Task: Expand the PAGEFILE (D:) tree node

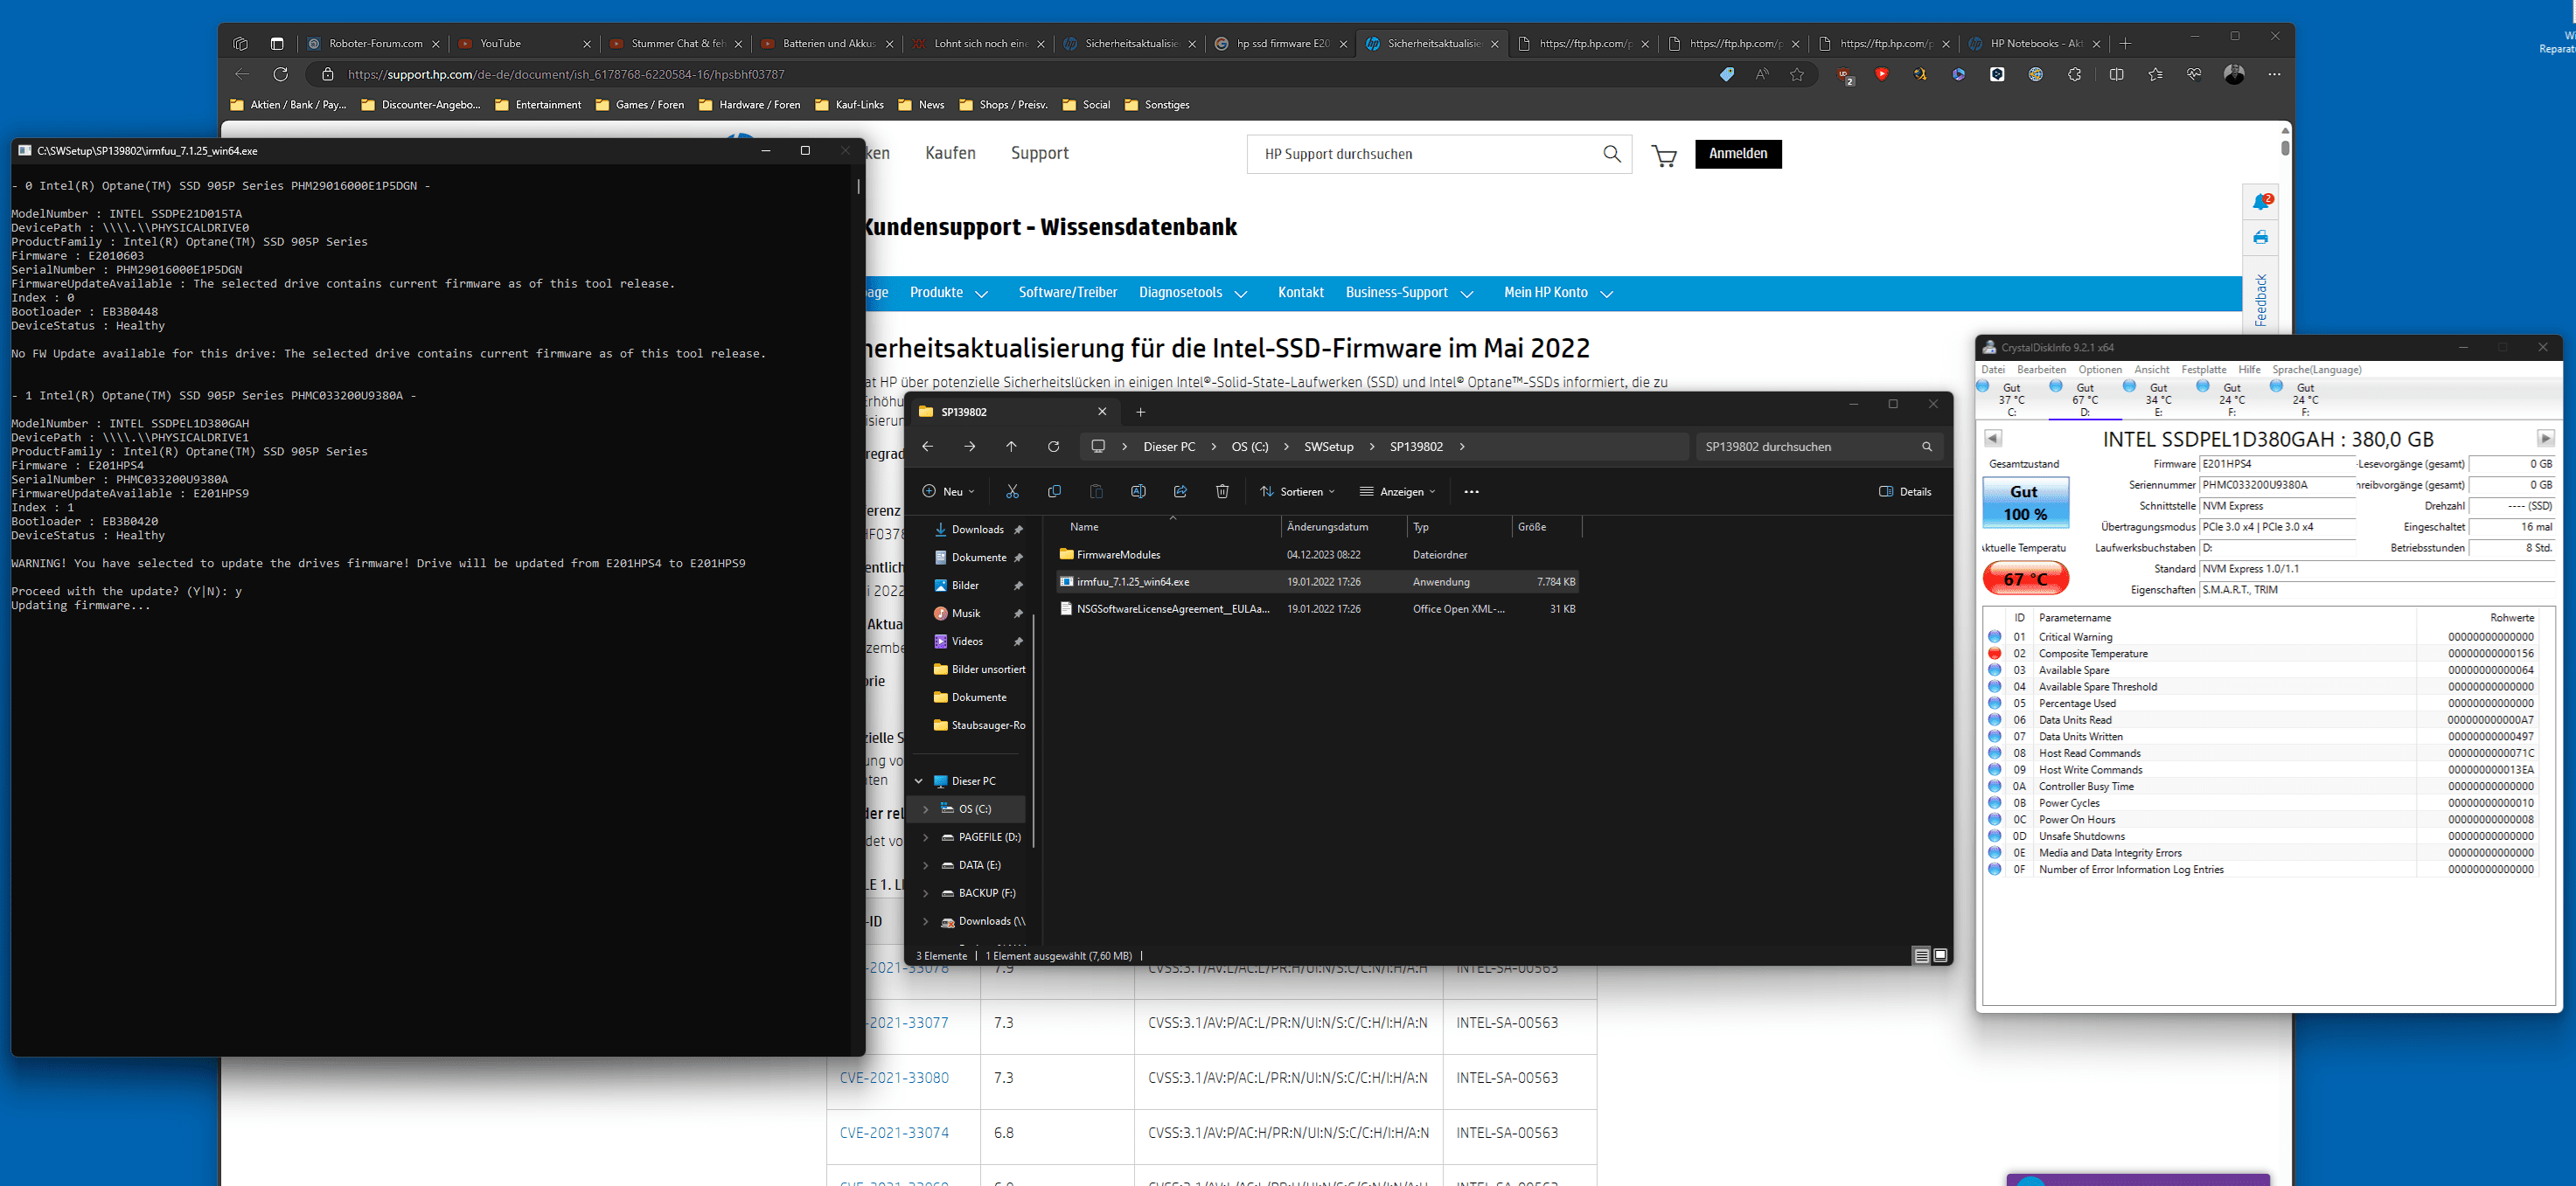Action: click(925, 837)
